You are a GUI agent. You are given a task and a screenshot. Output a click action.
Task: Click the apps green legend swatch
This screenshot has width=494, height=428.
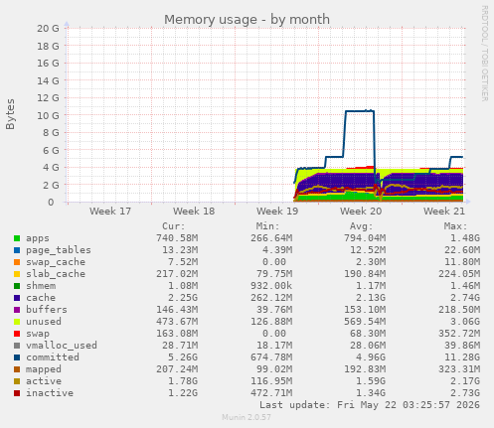(x=17, y=238)
